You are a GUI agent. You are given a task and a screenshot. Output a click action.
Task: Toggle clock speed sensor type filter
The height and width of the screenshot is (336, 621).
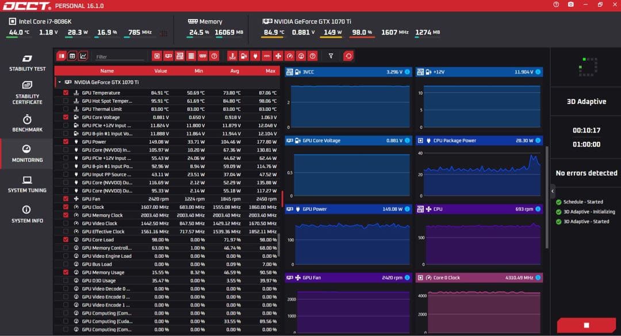coord(290,56)
